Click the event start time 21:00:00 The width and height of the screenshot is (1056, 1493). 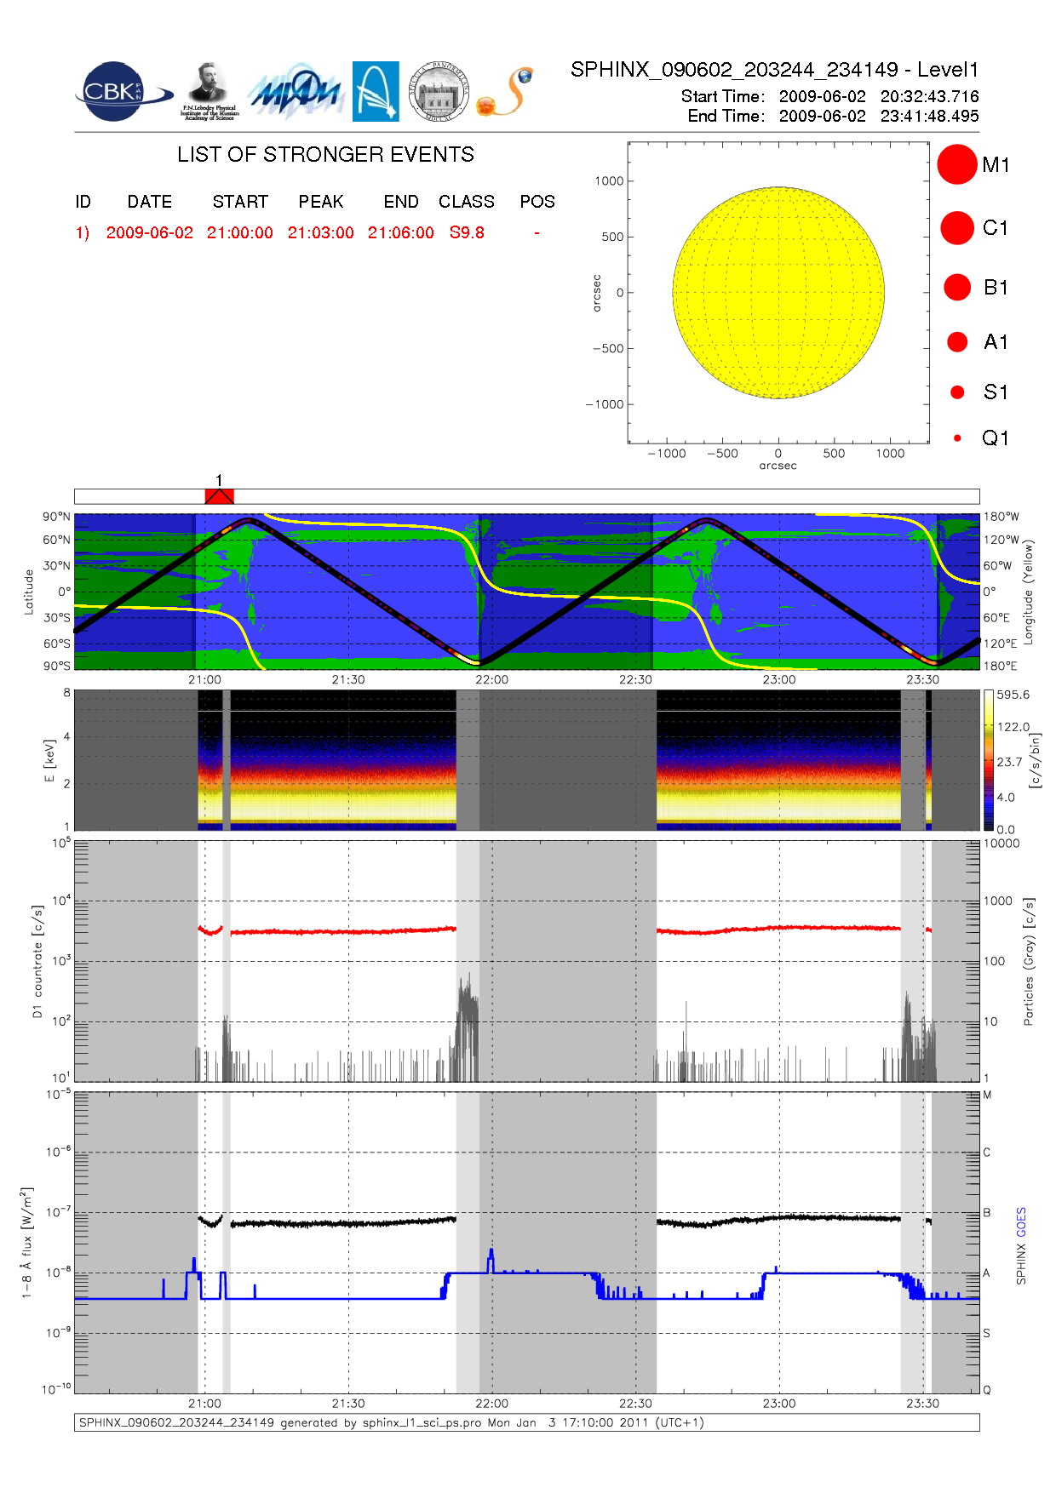(240, 232)
